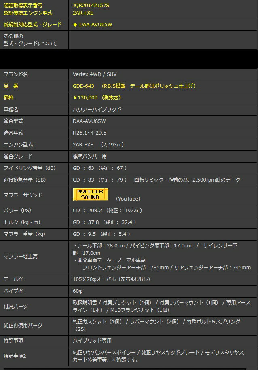Click the その他の型式・グレードについて label
This screenshot has height=370, width=258.
[x=30, y=40]
